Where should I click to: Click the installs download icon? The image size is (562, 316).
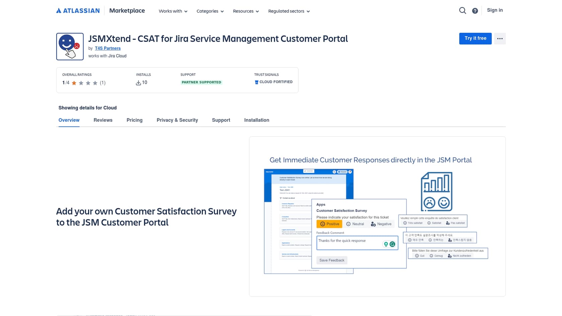coord(138,82)
